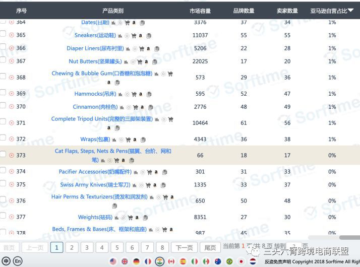Select the United States flag icon
This screenshot has width=360, height=267.
113,261
